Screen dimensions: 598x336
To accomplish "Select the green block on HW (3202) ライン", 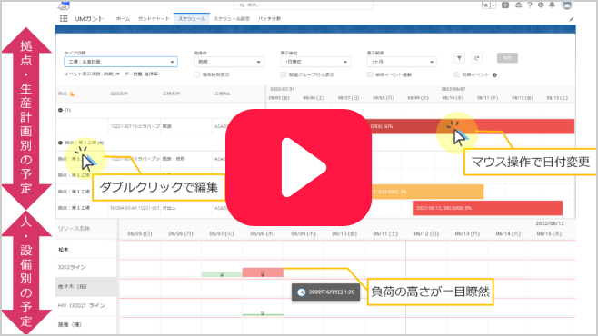I will pyautogui.click(x=263, y=314).
